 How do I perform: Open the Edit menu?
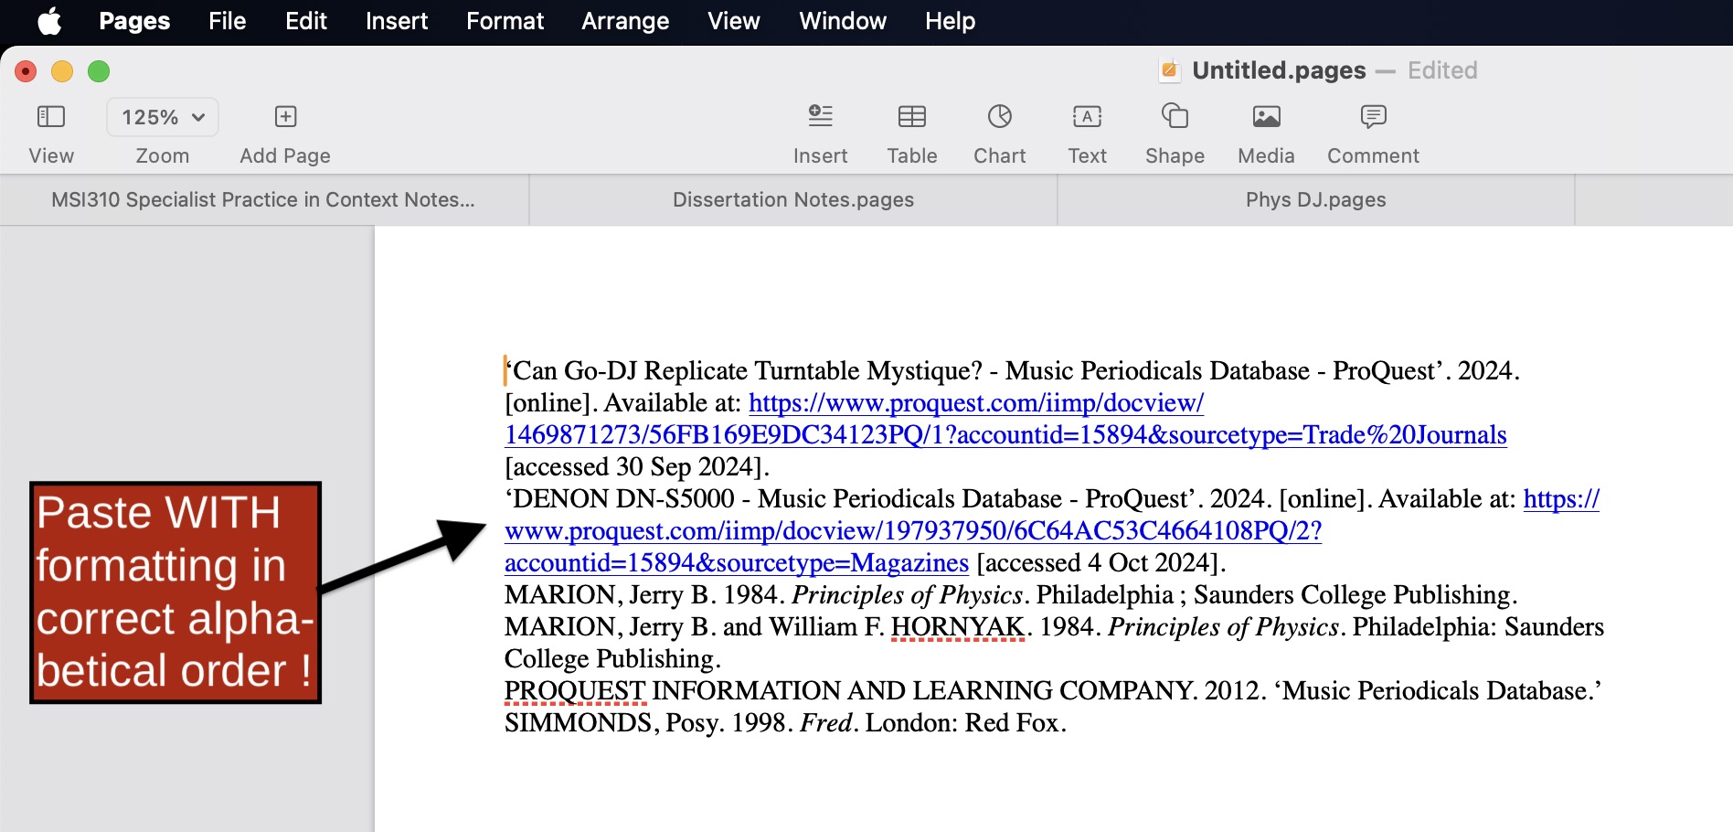coord(306,21)
